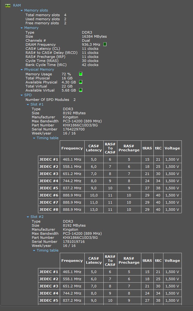Select Slot #1 Manufacturer Kingston value

click(70, 117)
